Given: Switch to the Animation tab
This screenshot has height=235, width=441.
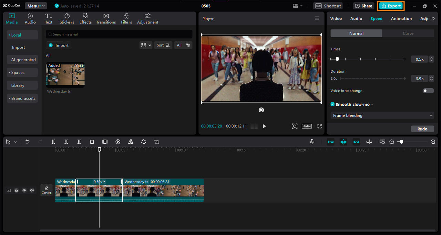Looking at the screenshot, I should pyautogui.click(x=401, y=19).
